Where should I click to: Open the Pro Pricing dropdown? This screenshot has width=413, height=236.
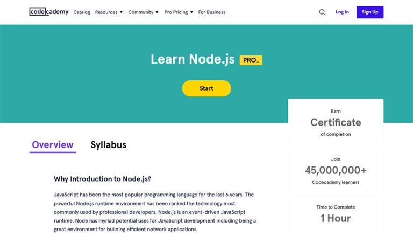click(179, 12)
